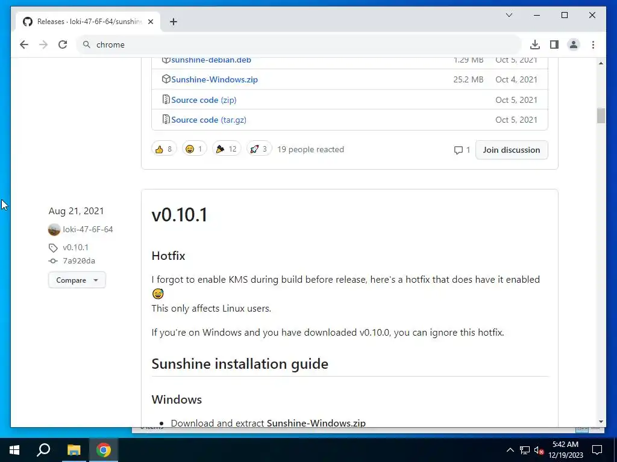Click package icon beside Sunshine-Windows.zip
Screen dimensions: 617x462
[166, 79]
